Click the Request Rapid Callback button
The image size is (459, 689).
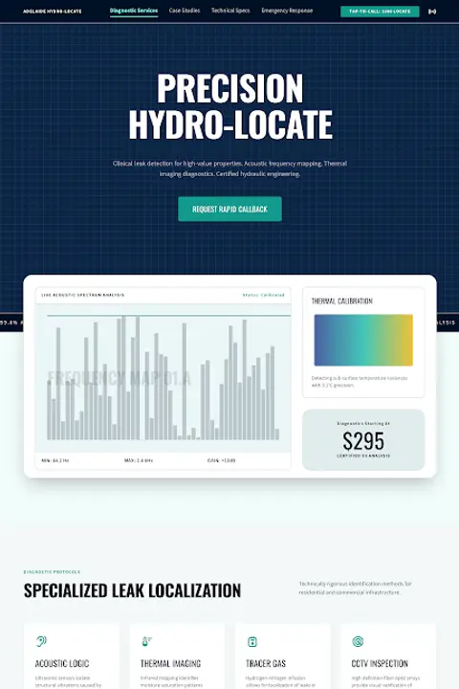229,210
